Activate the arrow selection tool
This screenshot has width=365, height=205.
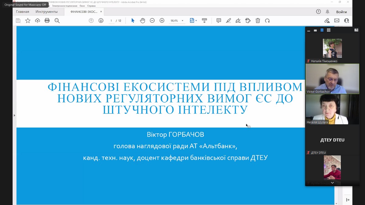pos(133,21)
